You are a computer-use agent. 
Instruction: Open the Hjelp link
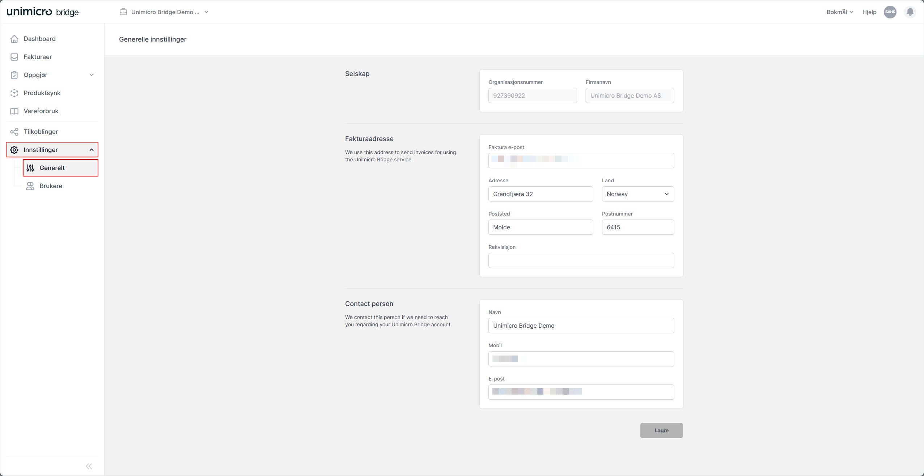(x=869, y=12)
